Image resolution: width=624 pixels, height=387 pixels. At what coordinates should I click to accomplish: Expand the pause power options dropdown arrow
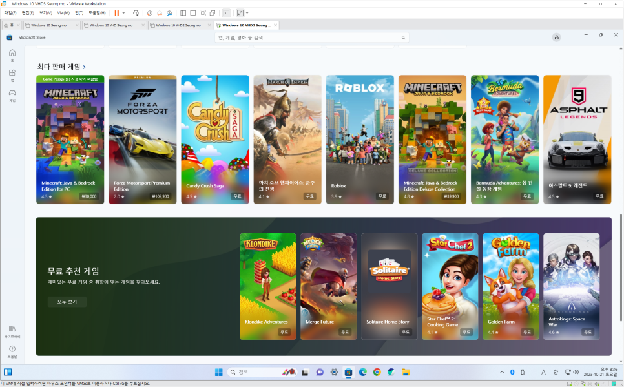click(123, 13)
